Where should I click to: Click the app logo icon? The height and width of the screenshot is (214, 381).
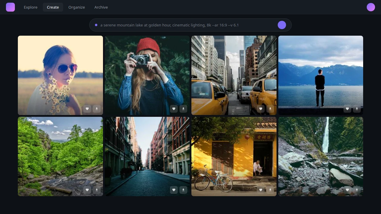(x=10, y=7)
